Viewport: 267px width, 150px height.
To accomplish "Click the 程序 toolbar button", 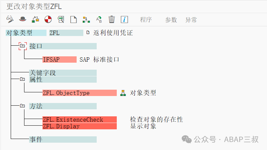I will coord(146,20).
